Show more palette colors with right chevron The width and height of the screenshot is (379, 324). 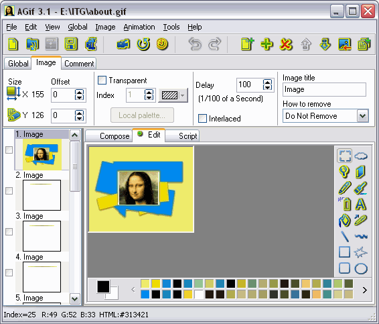pos(364,290)
